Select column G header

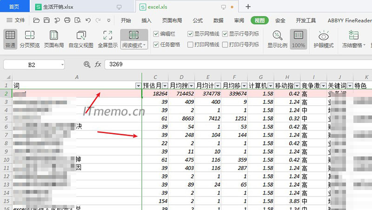[261, 77]
